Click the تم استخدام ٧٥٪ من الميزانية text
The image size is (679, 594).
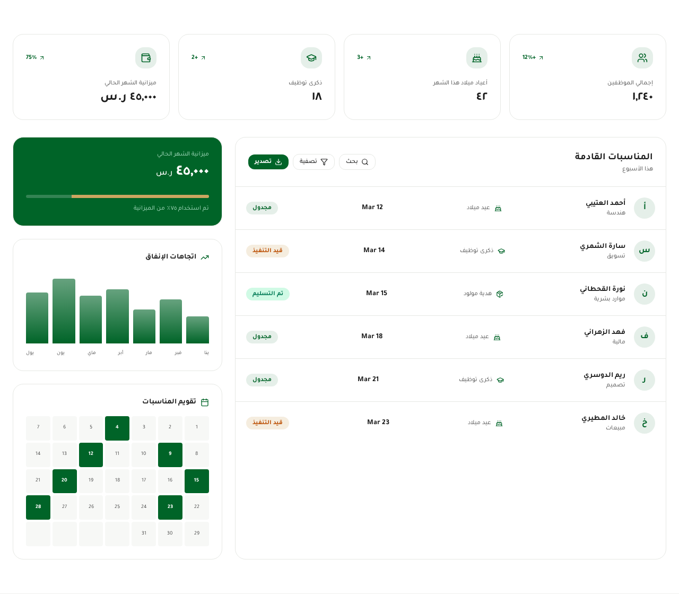(x=171, y=208)
